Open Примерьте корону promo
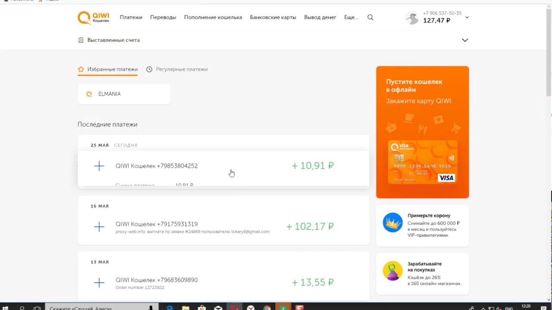The height and width of the screenshot is (310, 552). click(422, 225)
